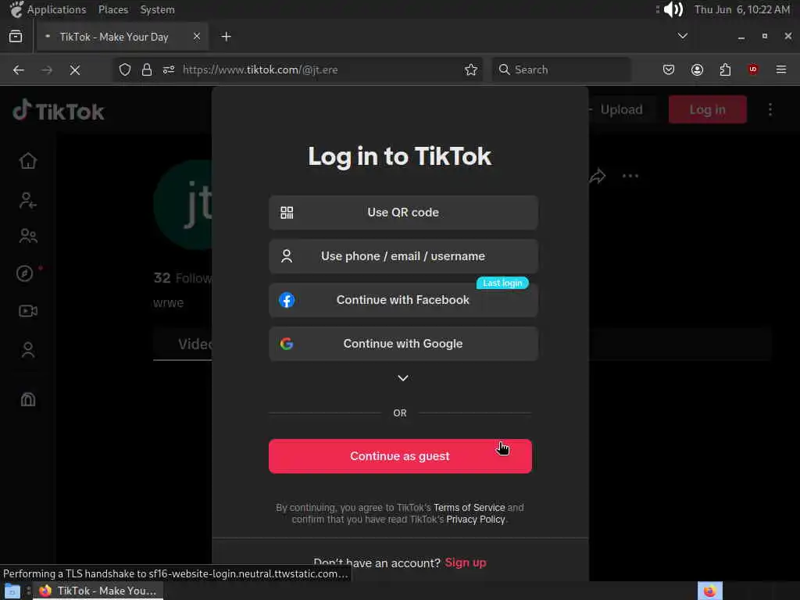Click the red Log in button
Screen dimensions: 800x600
coord(708,109)
